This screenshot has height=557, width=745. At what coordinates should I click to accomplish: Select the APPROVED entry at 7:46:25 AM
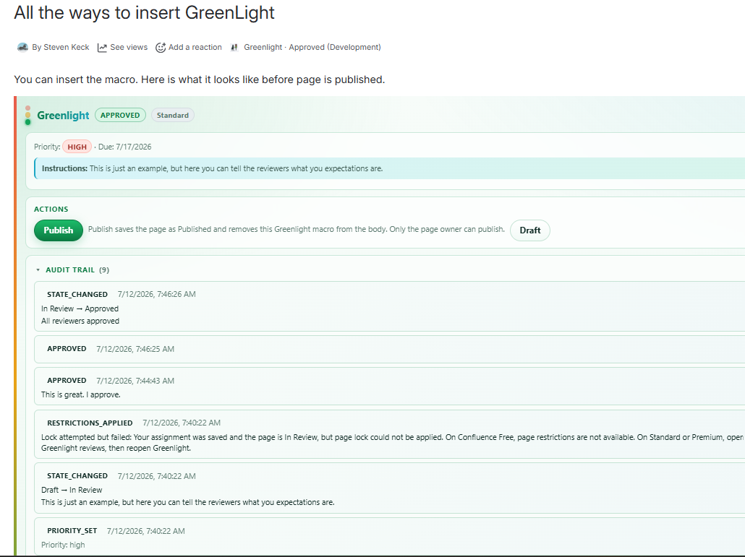(x=390, y=350)
